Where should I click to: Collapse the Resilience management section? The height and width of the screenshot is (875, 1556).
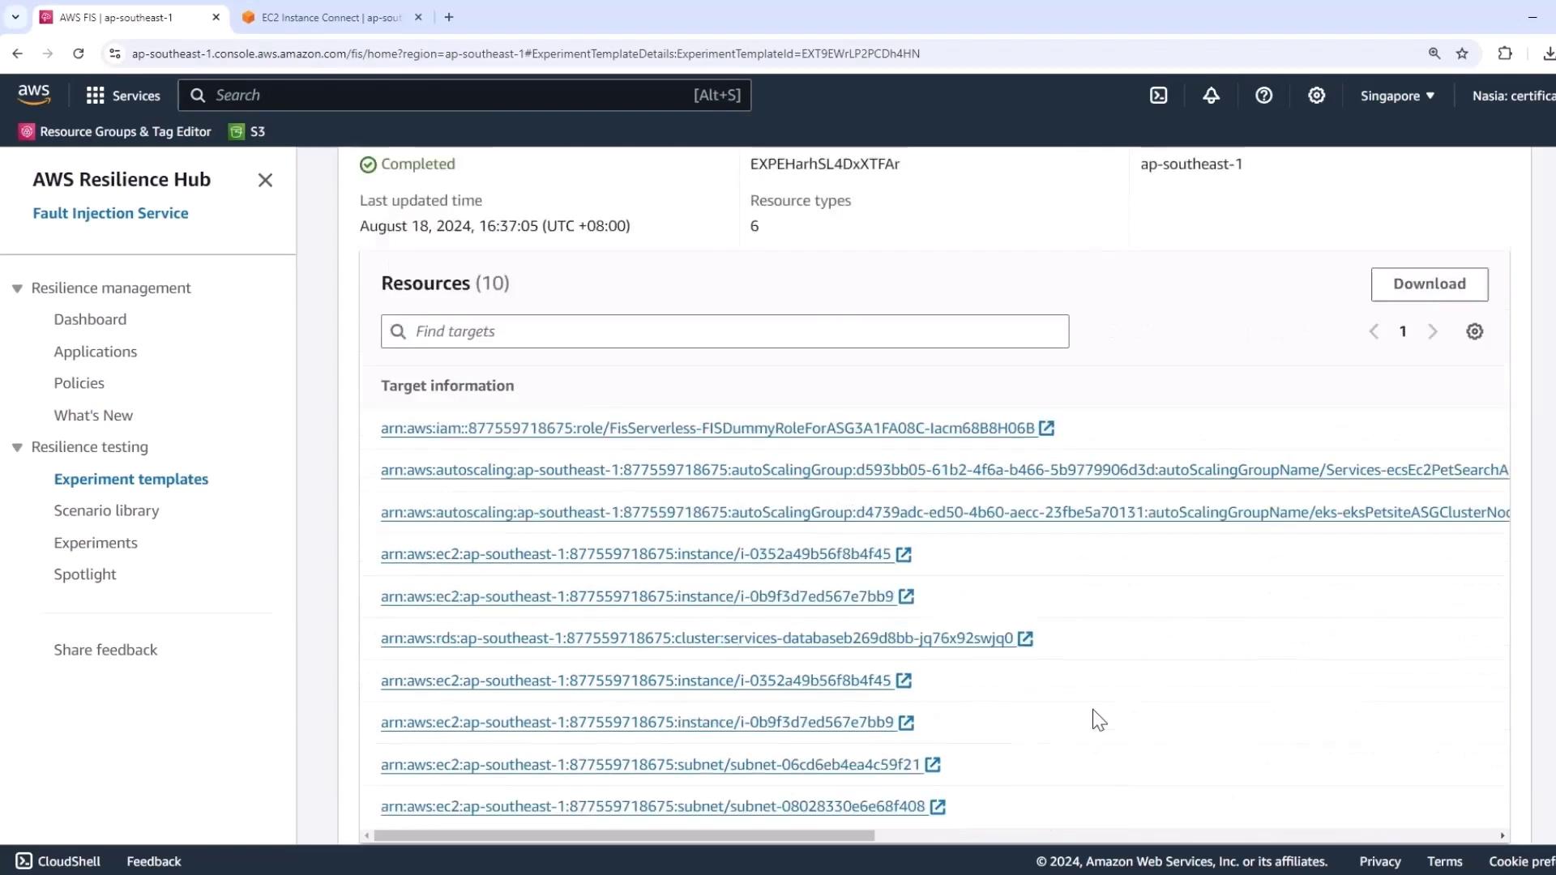(17, 288)
